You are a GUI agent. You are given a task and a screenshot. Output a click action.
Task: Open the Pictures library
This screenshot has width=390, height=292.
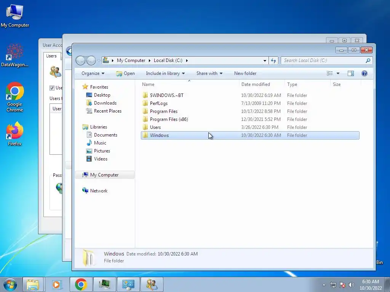tap(102, 151)
